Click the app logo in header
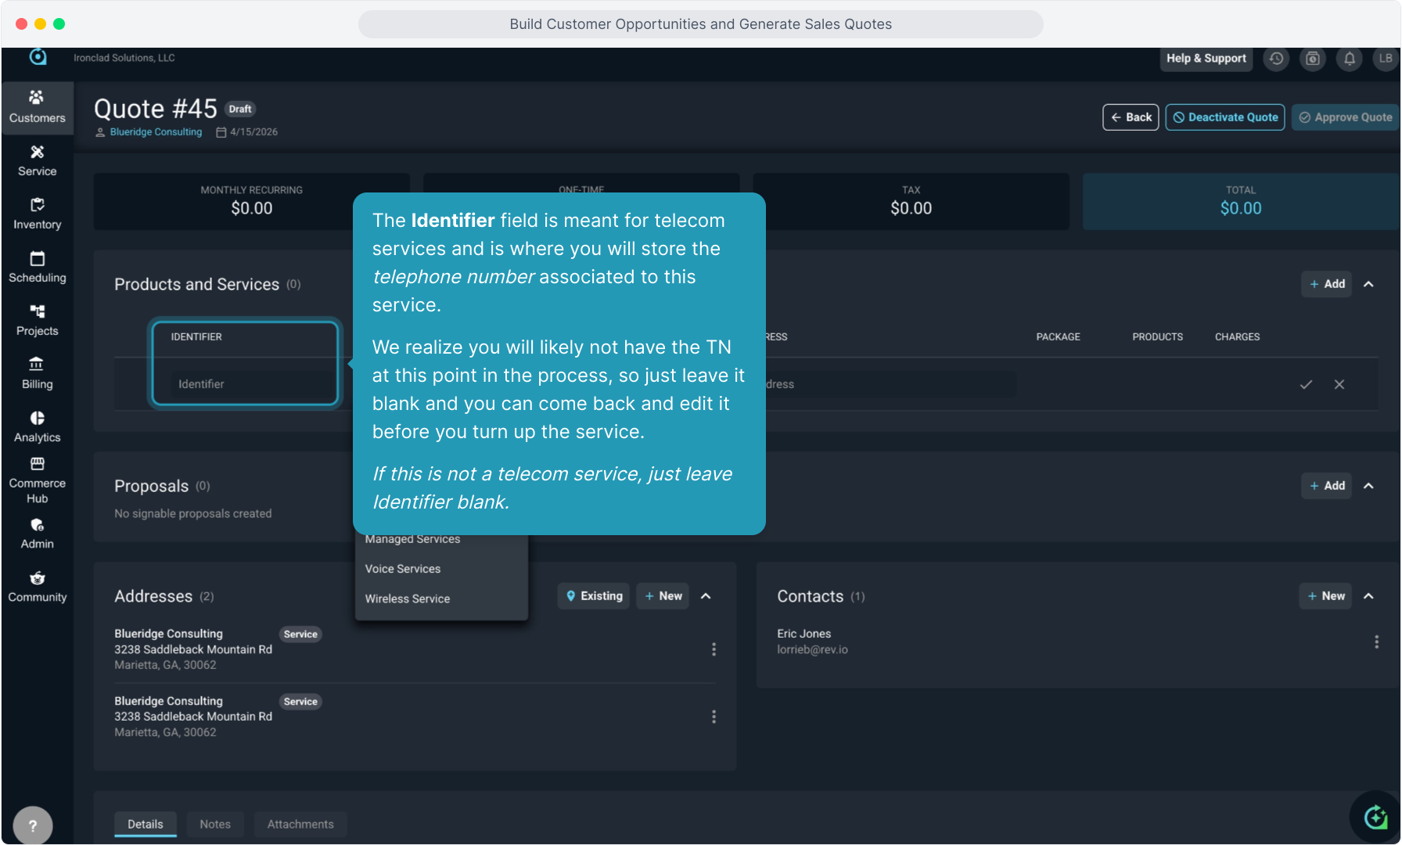Viewport: 1402px width, 845px height. (x=38, y=57)
